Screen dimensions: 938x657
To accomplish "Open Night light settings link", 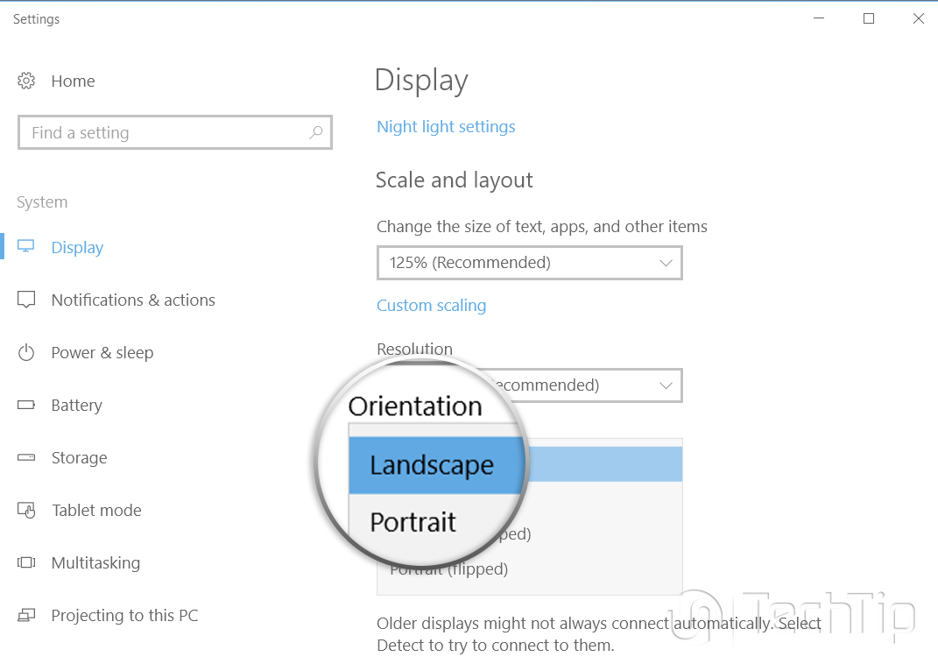I will (x=446, y=127).
